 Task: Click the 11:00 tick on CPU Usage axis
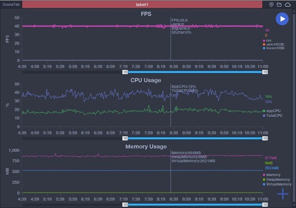[263, 133]
